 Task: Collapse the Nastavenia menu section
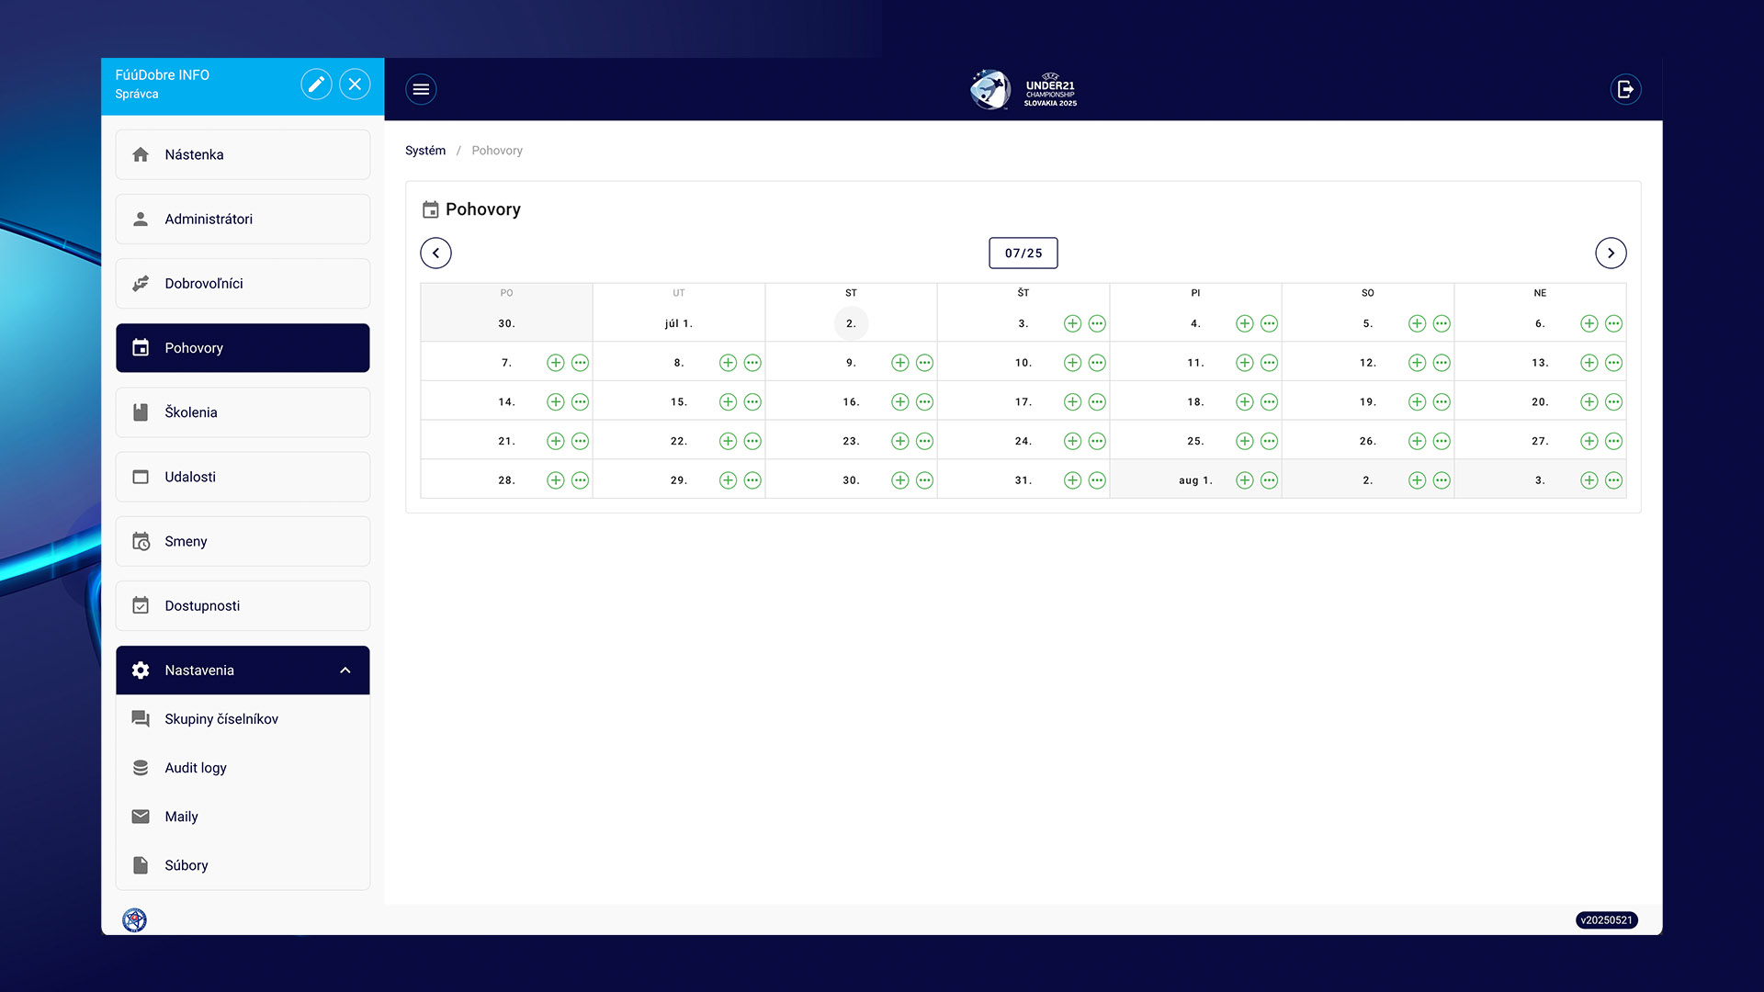click(x=345, y=671)
